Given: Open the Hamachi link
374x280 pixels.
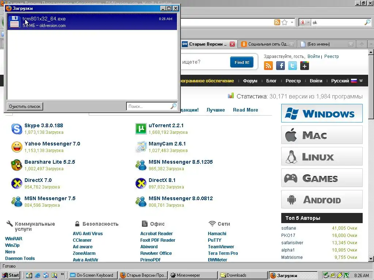Looking at the screenshot, I should (217, 234).
